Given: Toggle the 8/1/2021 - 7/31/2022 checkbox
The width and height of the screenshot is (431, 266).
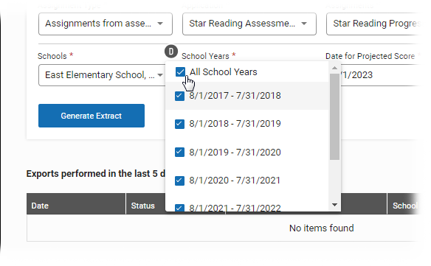Looking at the screenshot, I should (x=180, y=208).
